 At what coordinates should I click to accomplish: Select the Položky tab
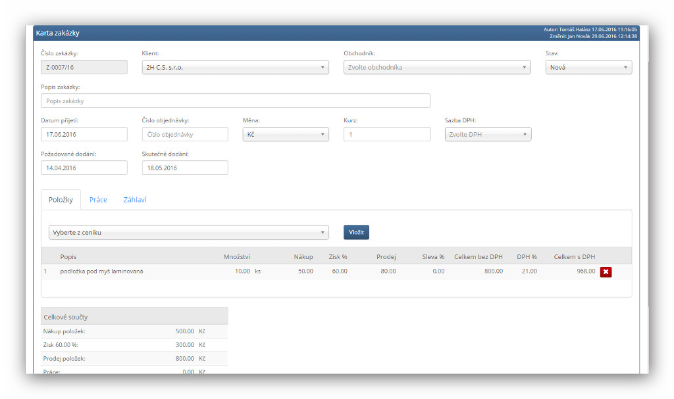coord(61,200)
